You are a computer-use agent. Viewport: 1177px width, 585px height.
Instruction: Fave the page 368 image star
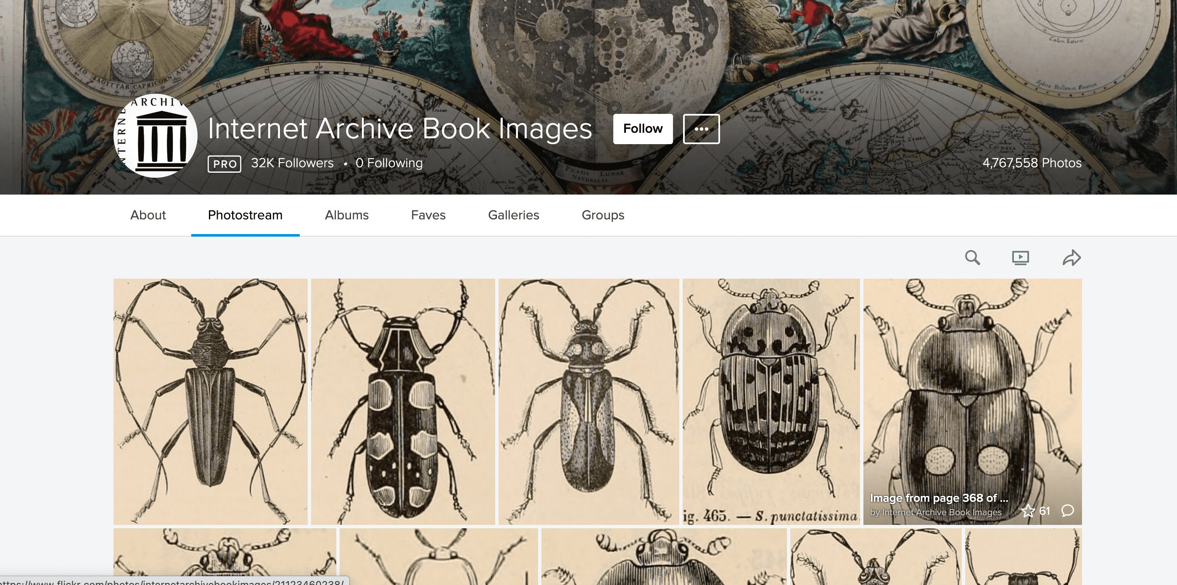pyautogui.click(x=1028, y=511)
